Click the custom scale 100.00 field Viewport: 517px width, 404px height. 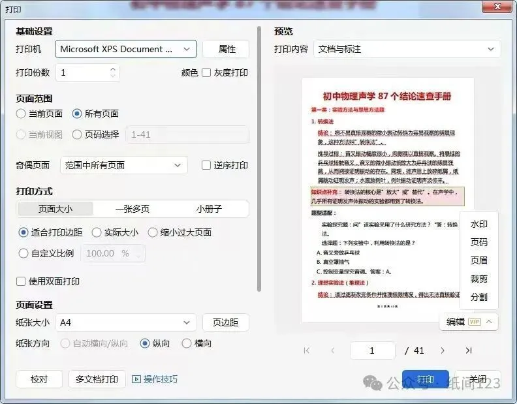[113, 253]
